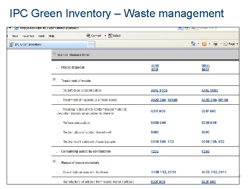
Task: Click the 'Refuse separation' row label
Action: pos(76,123)
